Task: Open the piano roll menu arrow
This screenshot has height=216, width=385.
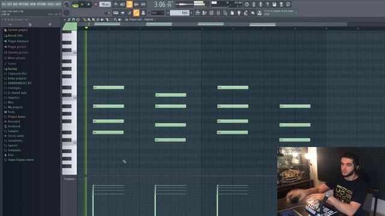Action: (x=64, y=20)
